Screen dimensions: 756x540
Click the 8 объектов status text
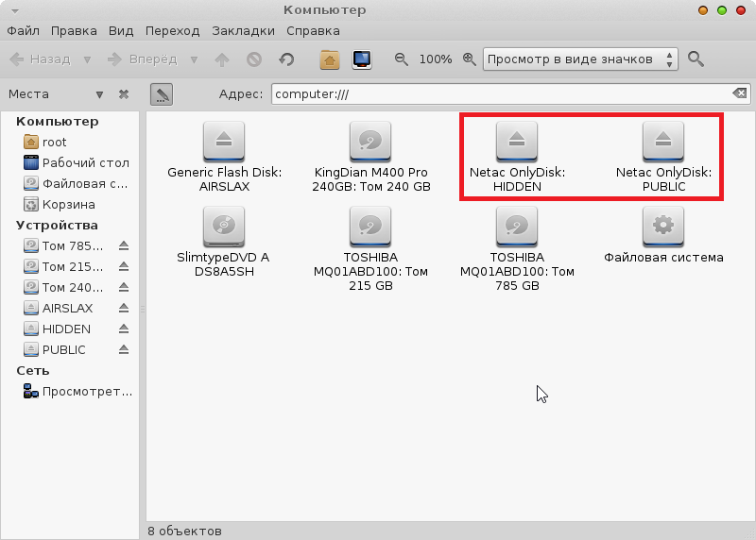184,531
